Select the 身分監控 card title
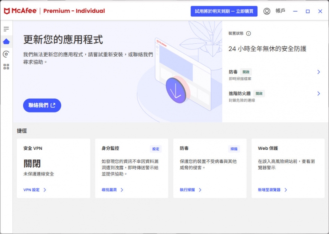329x234 pixels. coord(111,148)
